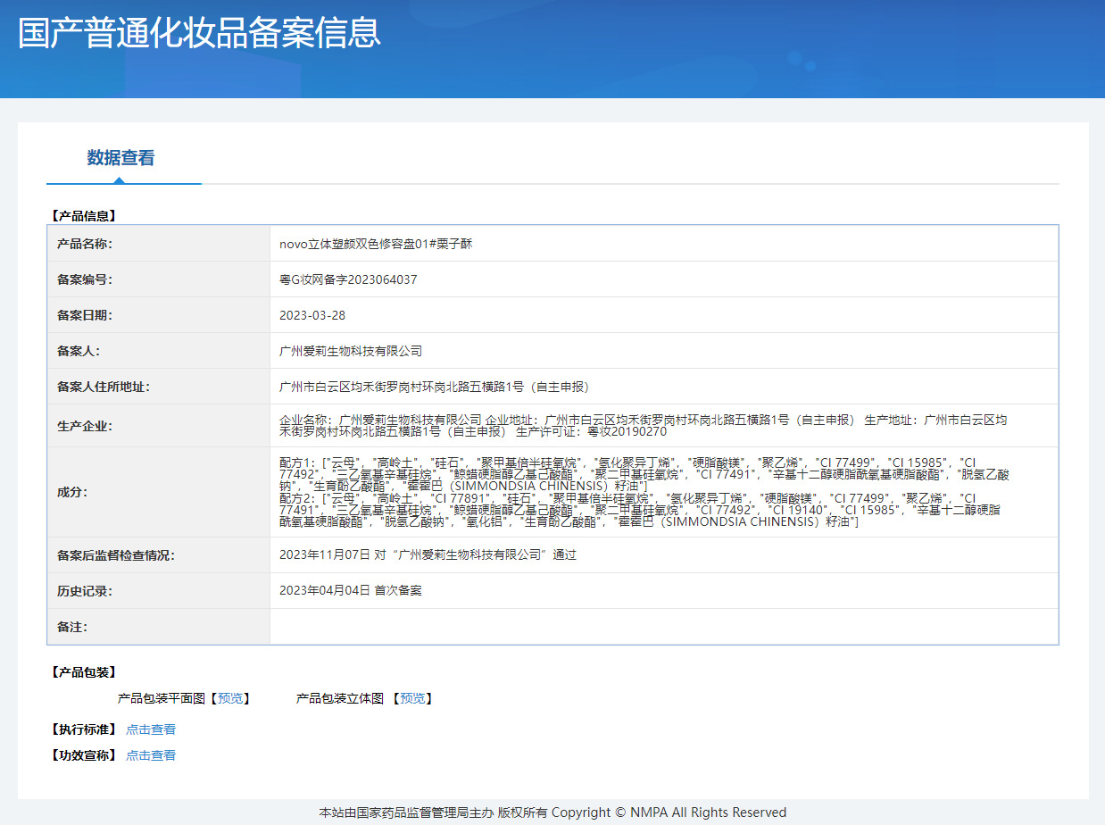Click the NMPA copyright footer text
The height and width of the screenshot is (825, 1105).
(552, 812)
